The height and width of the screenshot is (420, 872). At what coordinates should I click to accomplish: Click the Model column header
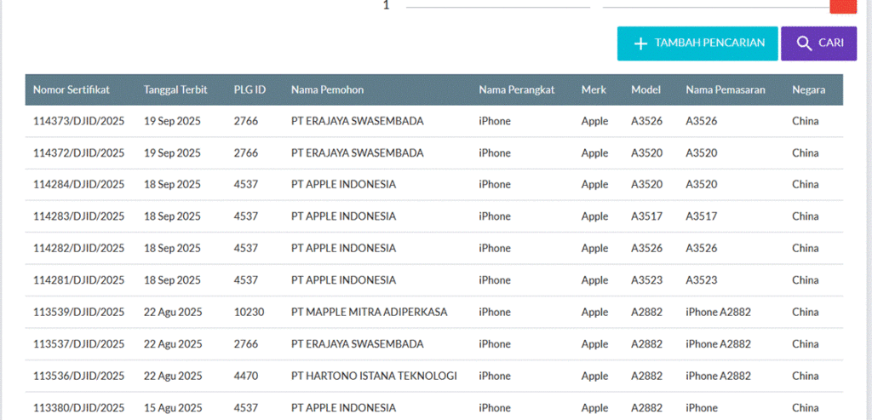(x=646, y=89)
